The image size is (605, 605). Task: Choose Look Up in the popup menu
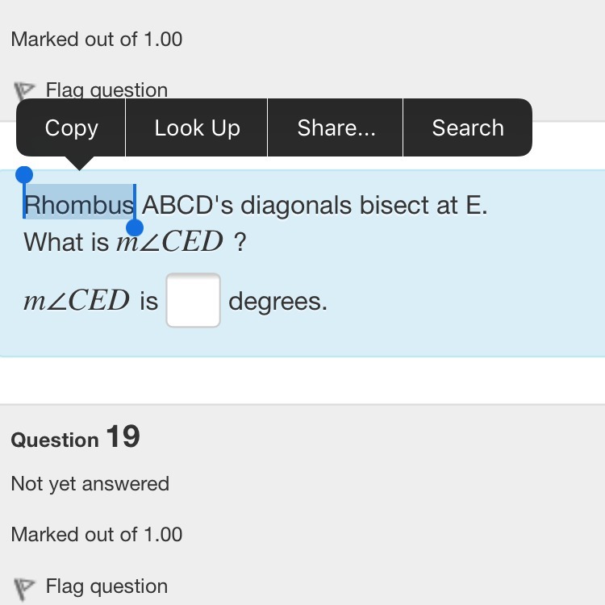tap(197, 127)
